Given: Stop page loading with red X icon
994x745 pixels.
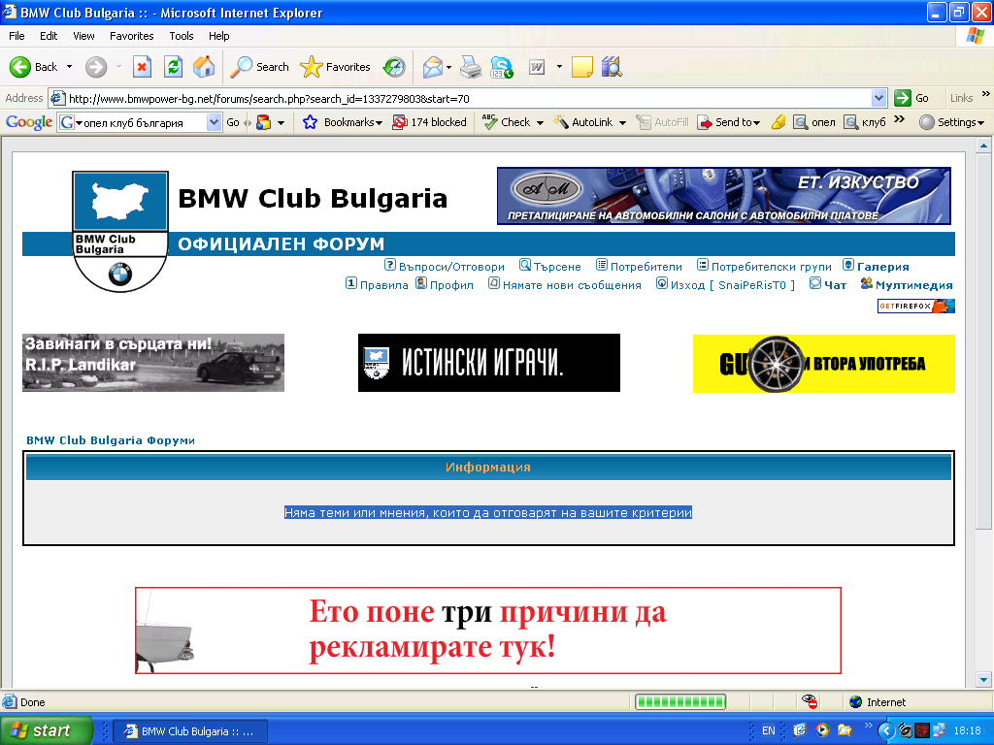Looking at the screenshot, I should click(x=142, y=67).
